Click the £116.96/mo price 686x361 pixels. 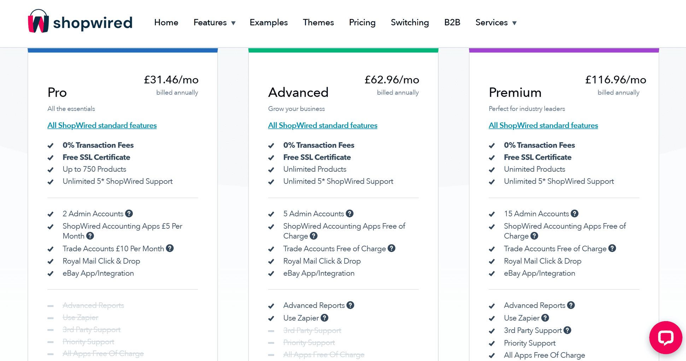(616, 80)
